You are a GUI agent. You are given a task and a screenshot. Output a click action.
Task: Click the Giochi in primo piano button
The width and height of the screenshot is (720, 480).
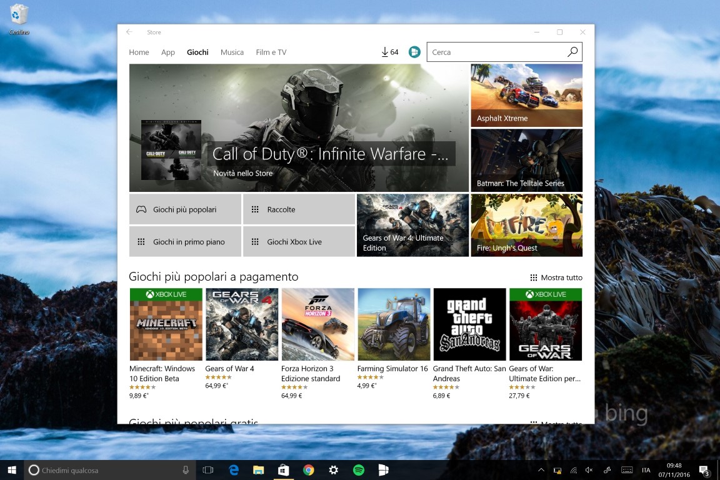pyautogui.click(x=185, y=242)
